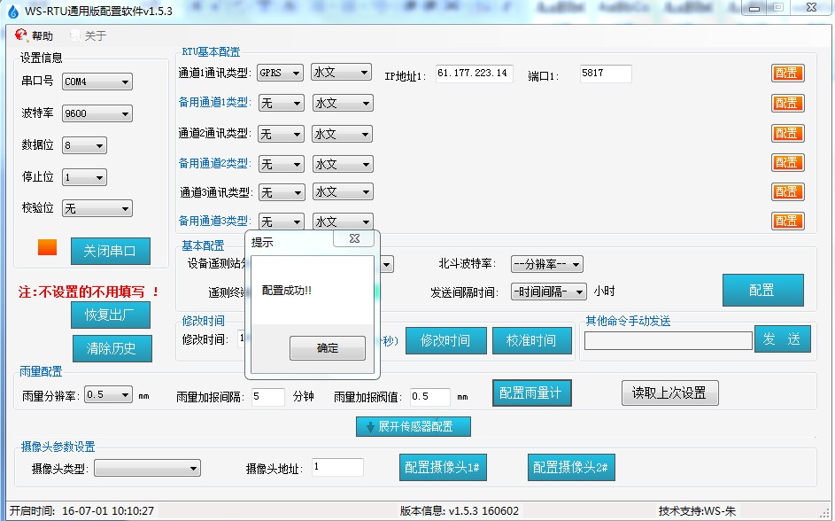
Task: Click the 配置摄像头2# button
Action: click(x=571, y=468)
